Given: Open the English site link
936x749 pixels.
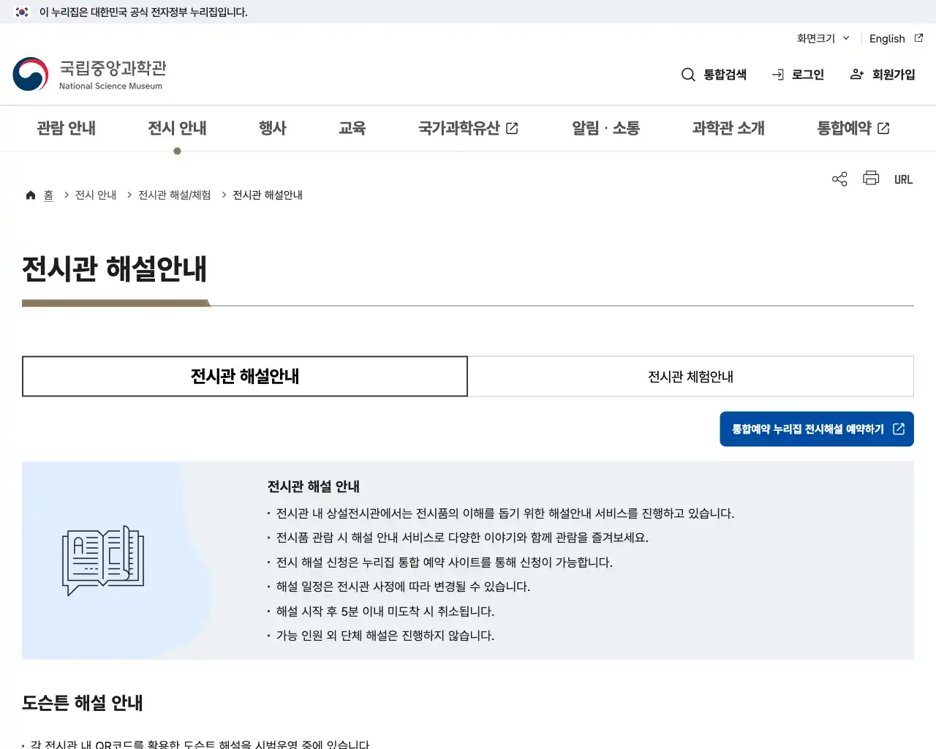Looking at the screenshot, I should click(886, 38).
